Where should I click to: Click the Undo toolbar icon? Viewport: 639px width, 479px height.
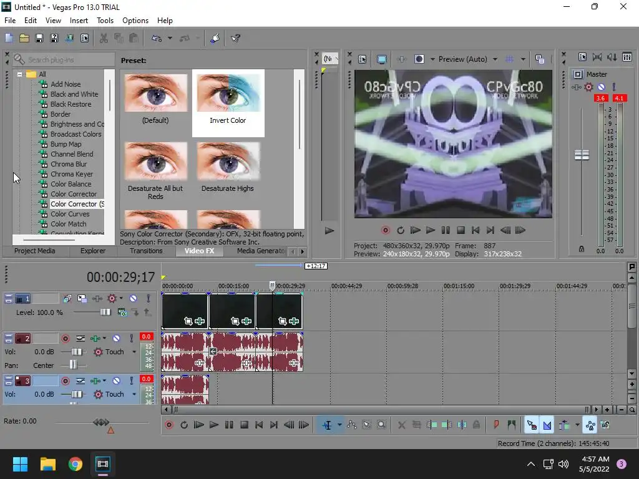(157, 38)
